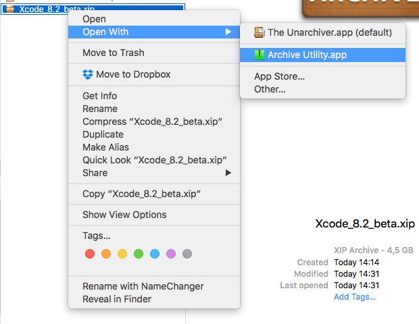Choose Duplicate menu entry
This screenshot has width=419, height=324.
[154, 134]
